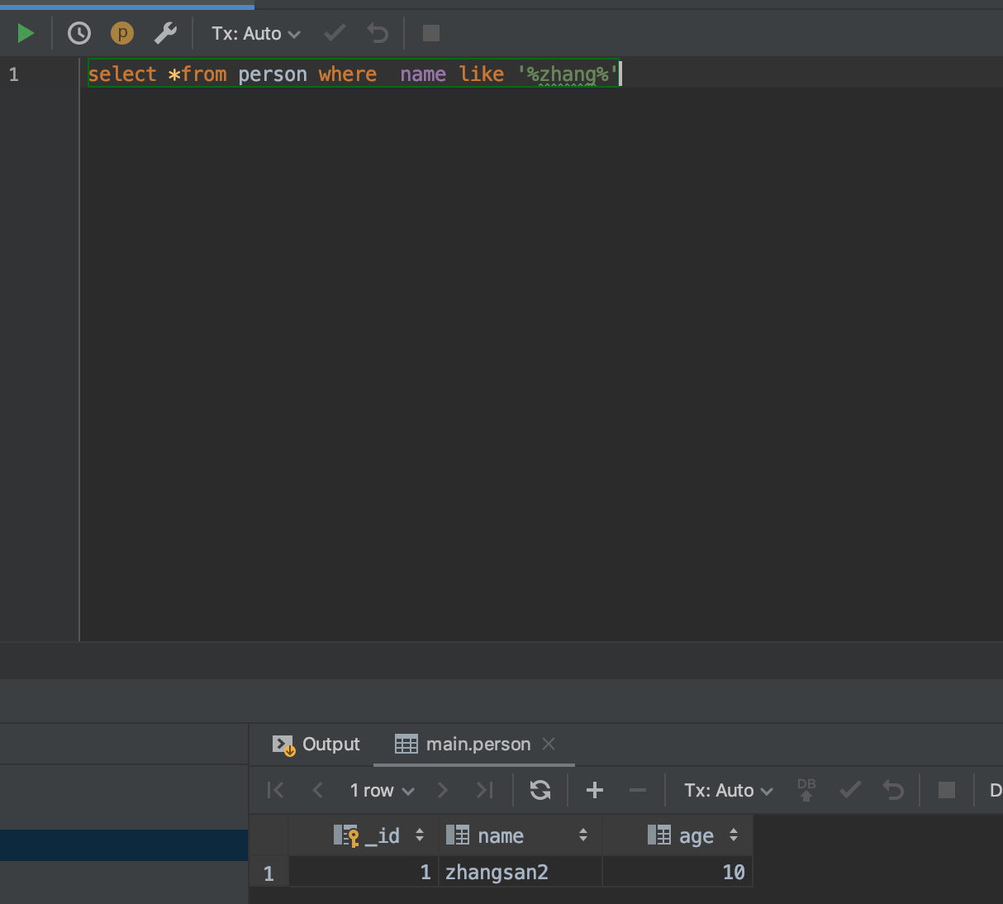The height and width of the screenshot is (904, 1003).
Task: Click line number 1 in editor gutter
Action: point(14,74)
